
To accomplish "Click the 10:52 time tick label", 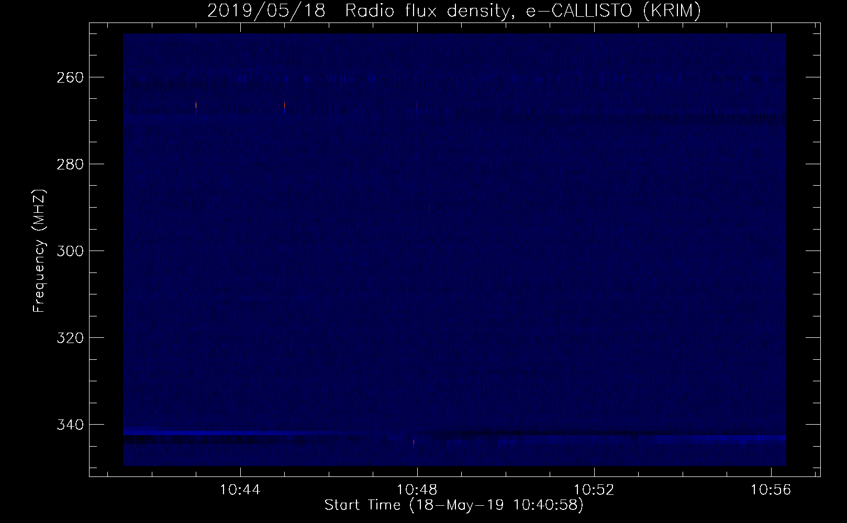I will [x=594, y=490].
